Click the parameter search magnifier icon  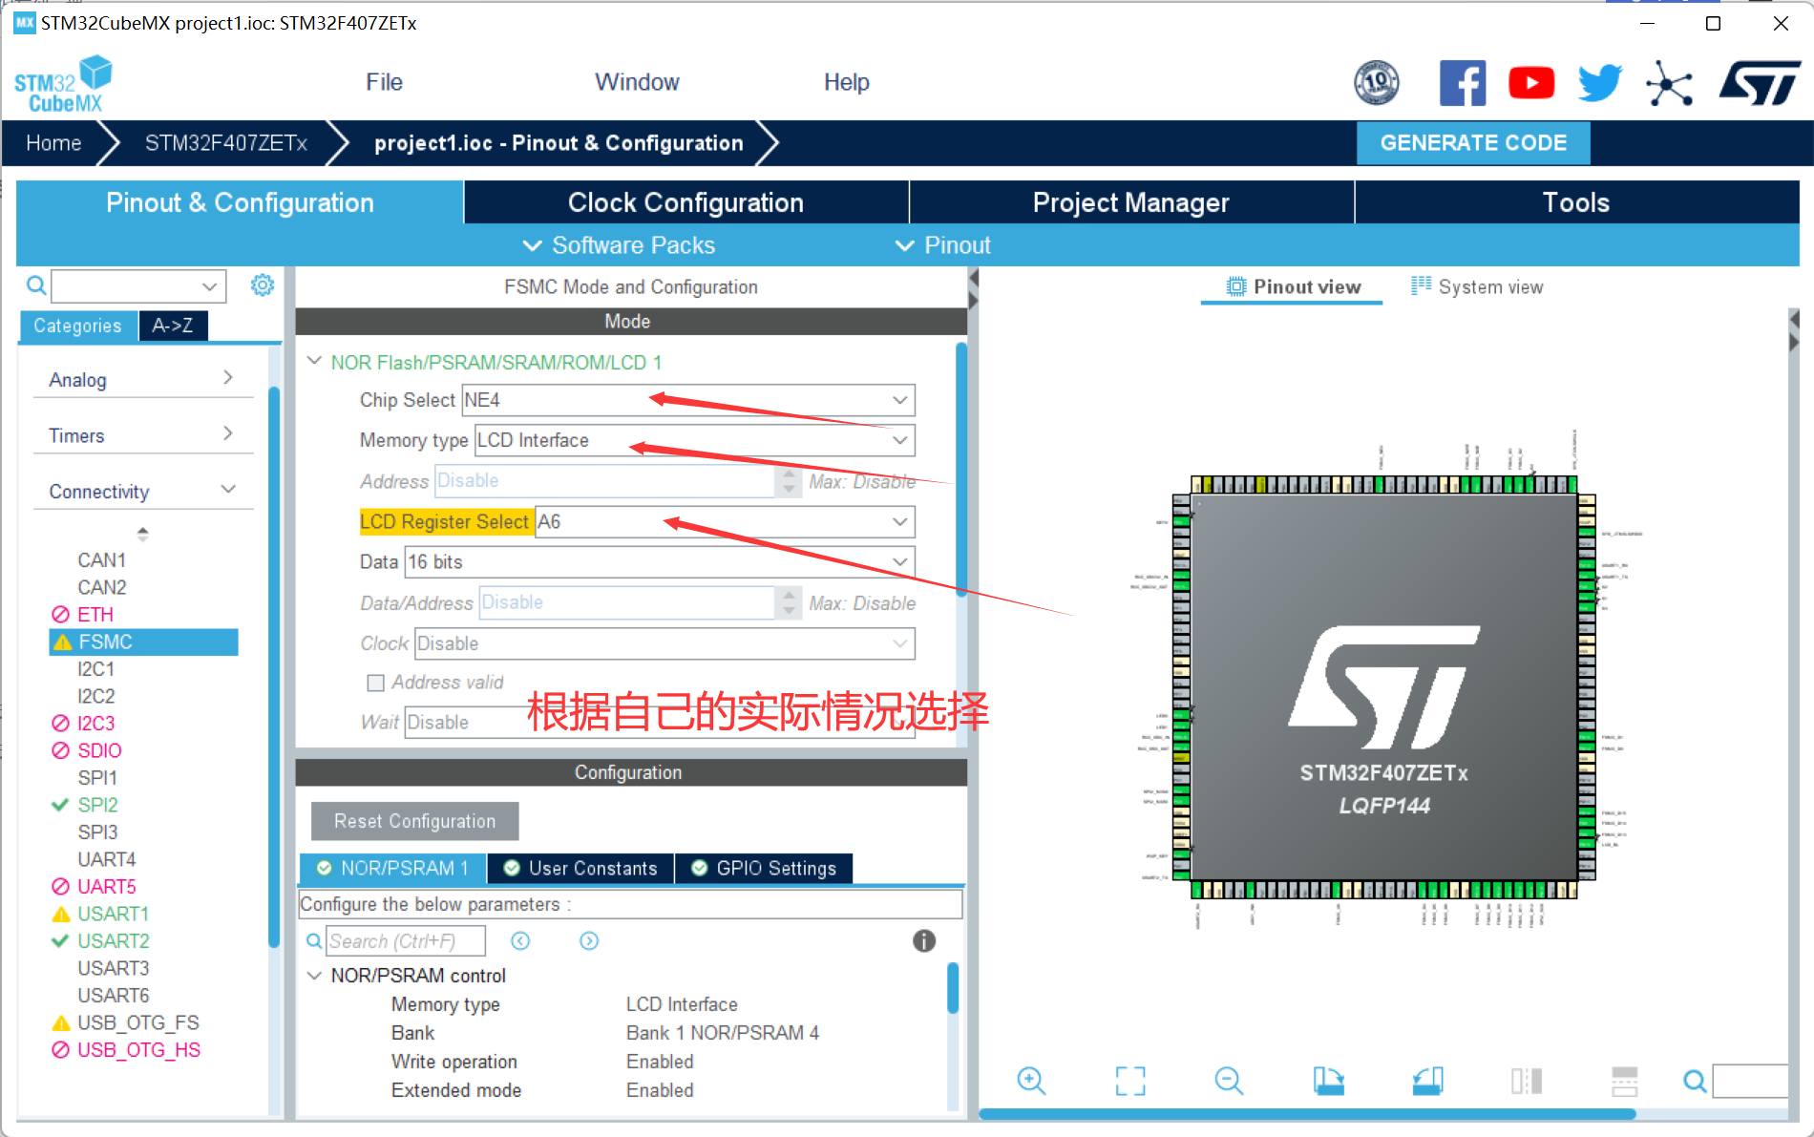pos(313,941)
